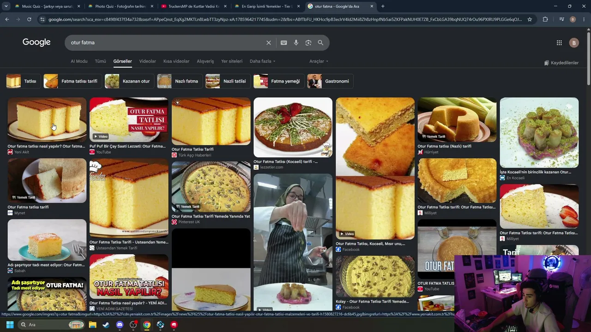This screenshot has height=332, width=591.
Task: Open the lezzetler.com strawberry cake image
Action: coord(293,127)
